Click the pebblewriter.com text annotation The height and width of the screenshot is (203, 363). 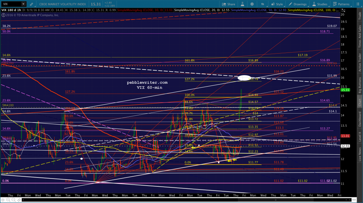147,82
